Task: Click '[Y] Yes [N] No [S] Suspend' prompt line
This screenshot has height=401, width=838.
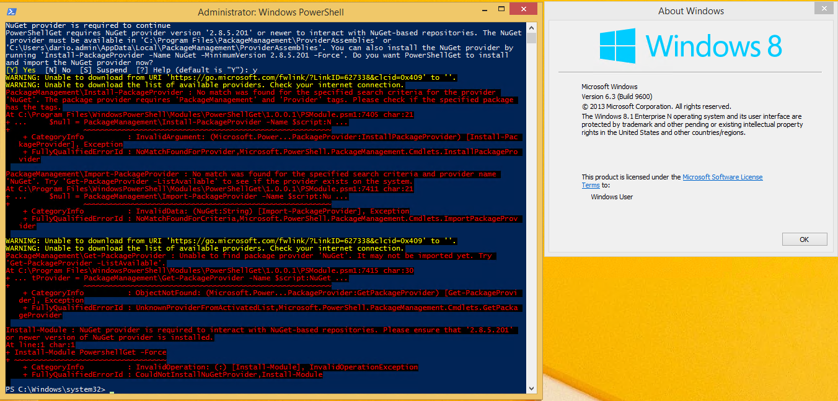Action: (131, 70)
